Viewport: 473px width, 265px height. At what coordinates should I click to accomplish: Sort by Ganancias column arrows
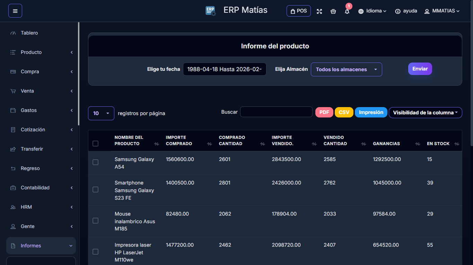[x=418, y=144]
